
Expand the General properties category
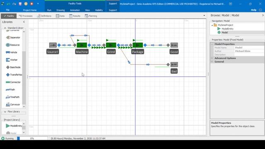(212, 62)
